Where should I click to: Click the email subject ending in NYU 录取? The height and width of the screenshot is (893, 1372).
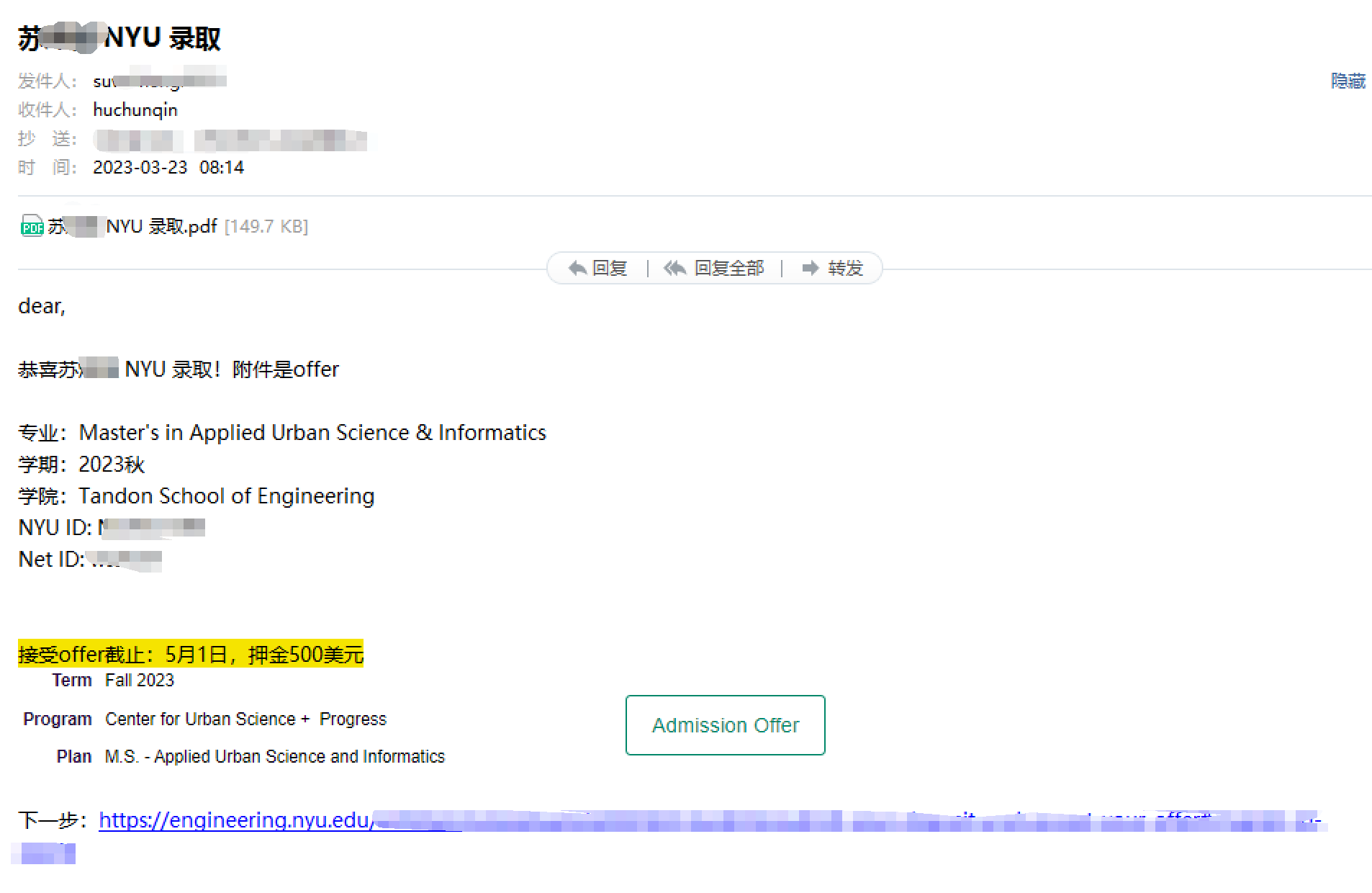tap(119, 38)
